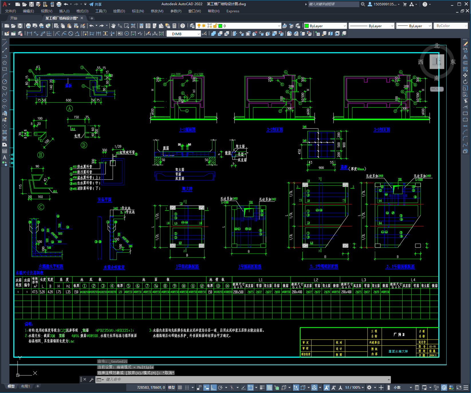Click the green color swatch in color control
This screenshot has width=471, height=393.
click(x=307, y=26)
